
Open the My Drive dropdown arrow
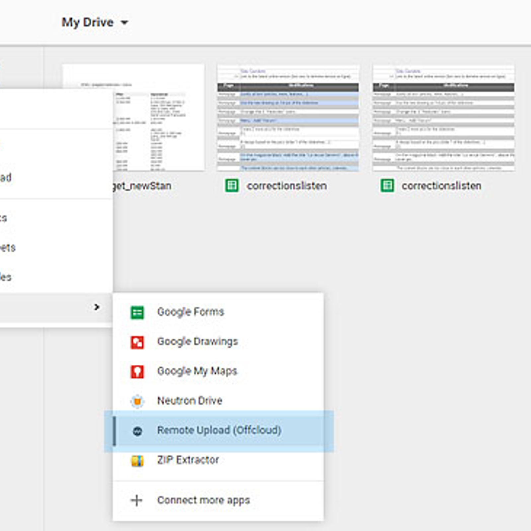[x=124, y=23]
